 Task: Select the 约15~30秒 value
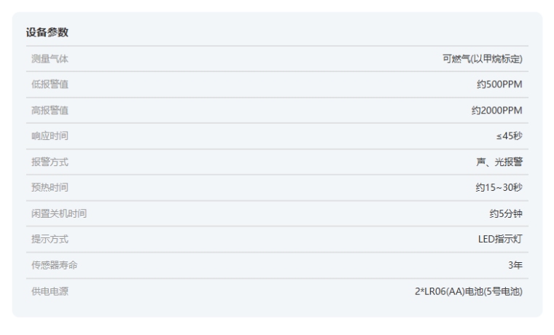pos(498,188)
